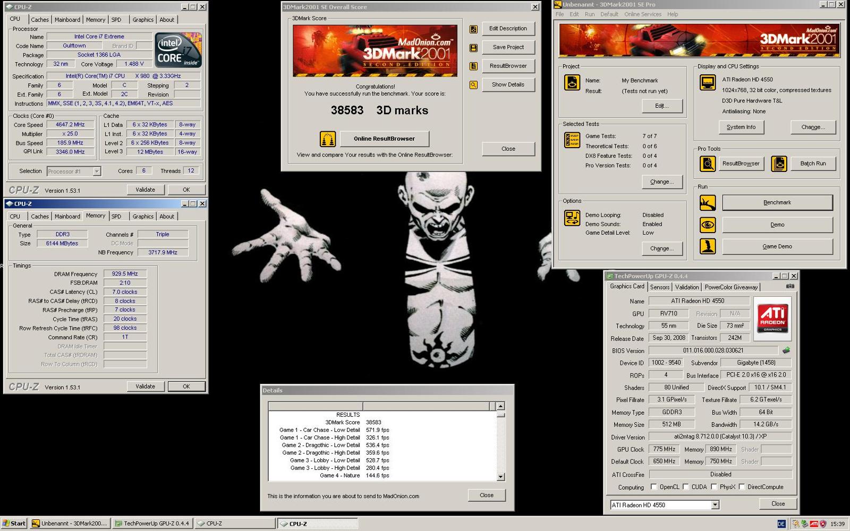The height and width of the screenshot is (531, 850).
Task: Click the Benchmark button
Action: (777, 203)
